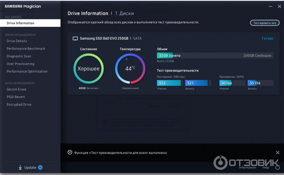Click the Готово status text

tap(267, 38)
